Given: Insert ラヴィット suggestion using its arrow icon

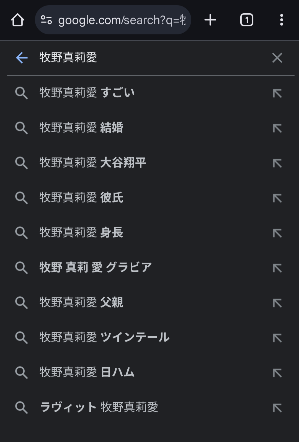Looking at the screenshot, I should pyautogui.click(x=277, y=408).
